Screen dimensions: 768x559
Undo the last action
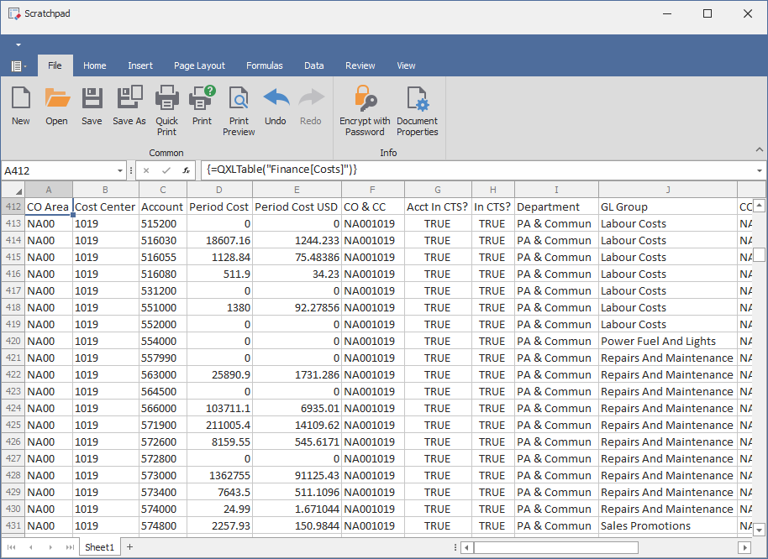[276, 106]
